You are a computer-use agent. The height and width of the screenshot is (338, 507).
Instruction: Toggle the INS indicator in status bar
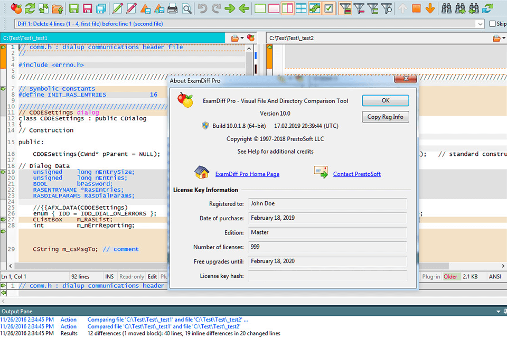(109, 277)
